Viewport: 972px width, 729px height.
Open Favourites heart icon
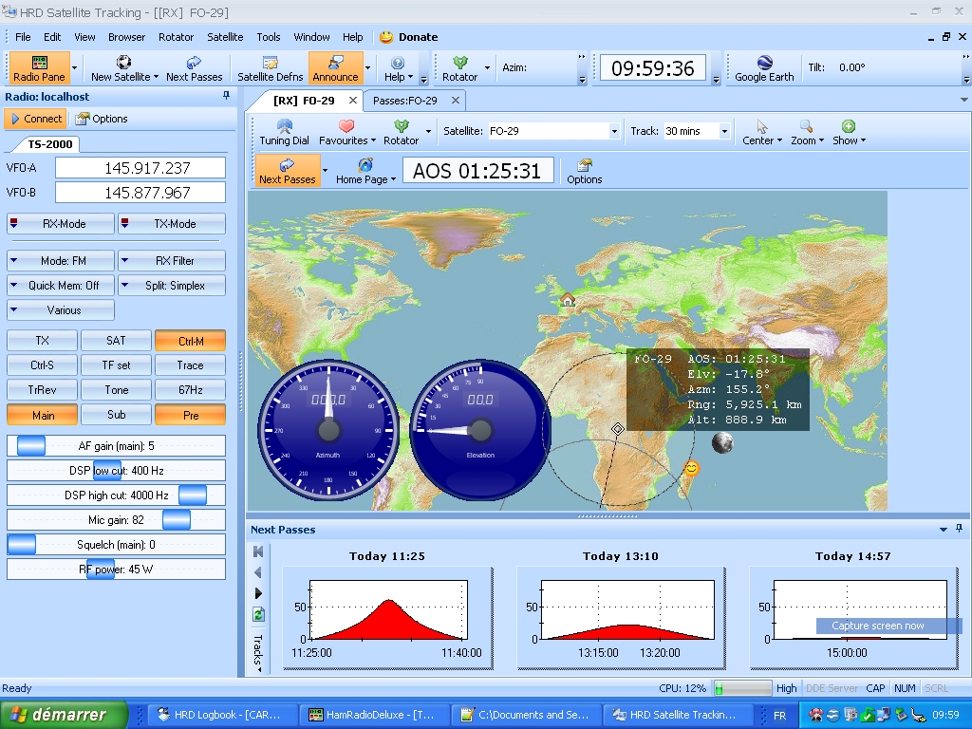346,132
